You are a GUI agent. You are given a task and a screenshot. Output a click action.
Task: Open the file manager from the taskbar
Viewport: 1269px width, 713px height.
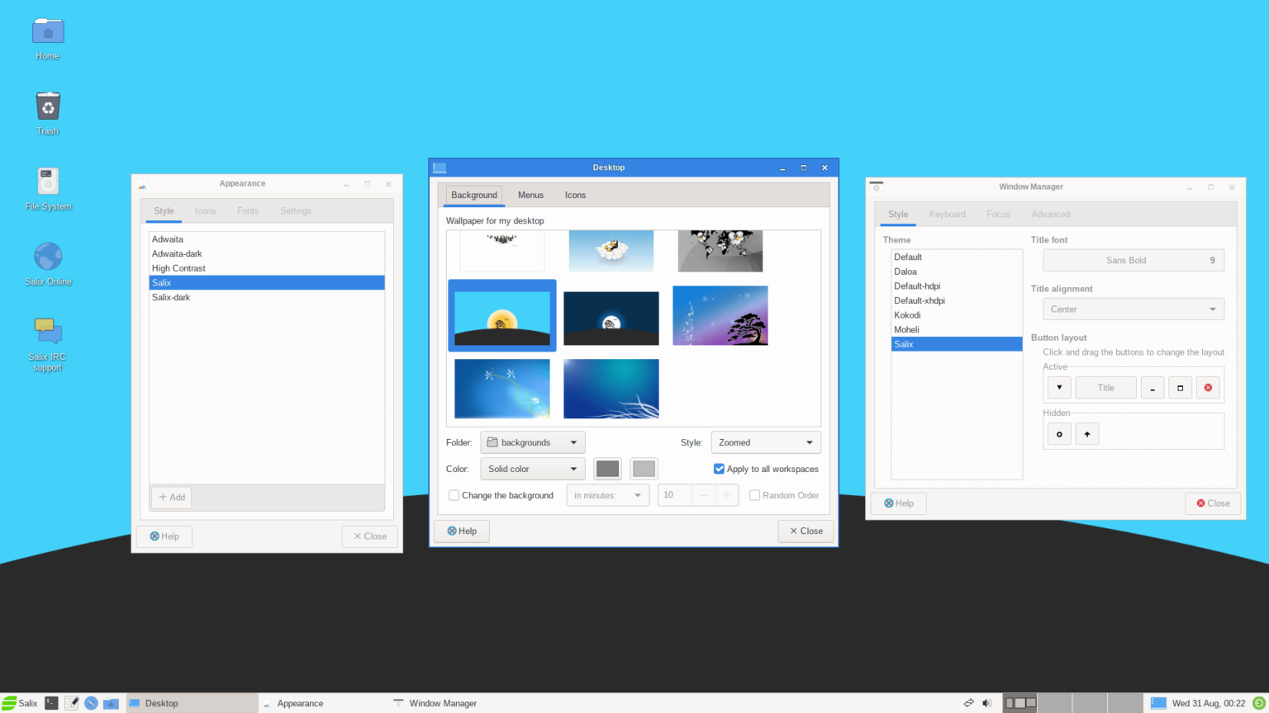pos(111,703)
